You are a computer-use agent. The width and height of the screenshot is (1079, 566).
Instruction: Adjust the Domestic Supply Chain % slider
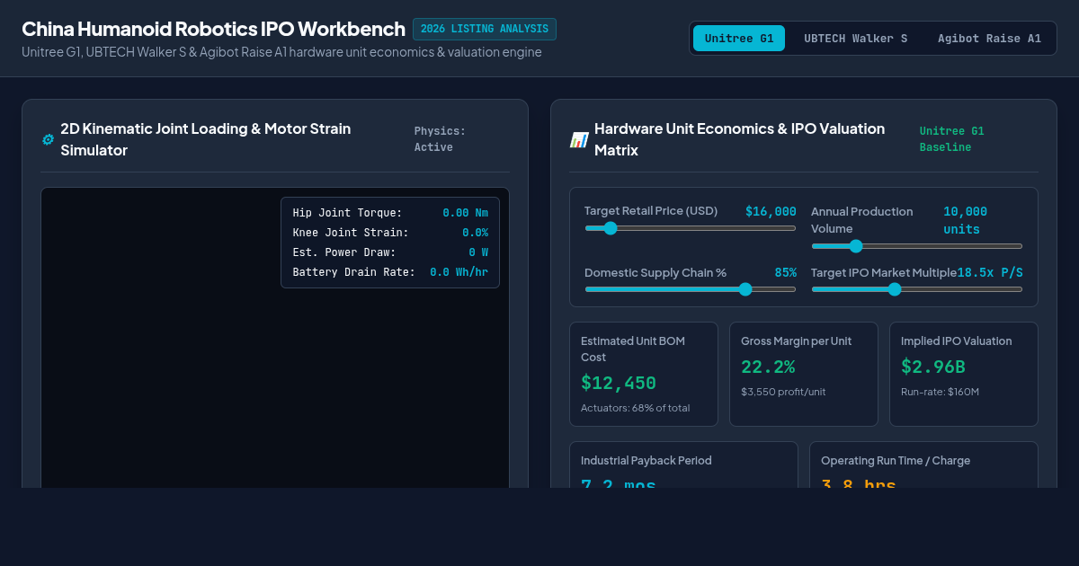tap(691, 289)
